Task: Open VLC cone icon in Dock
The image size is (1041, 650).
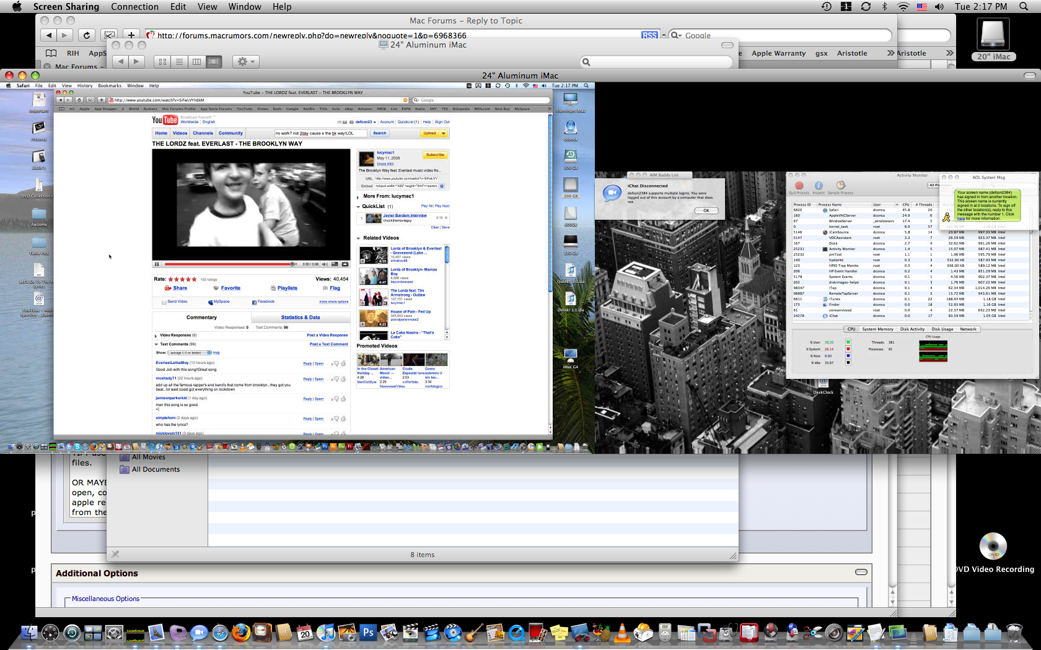Action: [622, 633]
